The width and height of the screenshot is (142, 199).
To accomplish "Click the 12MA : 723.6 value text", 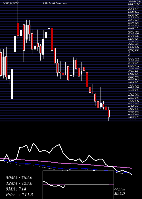I will pyautogui.click(x=19, y=183).
